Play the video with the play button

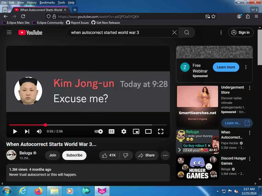tap(15, 131)
